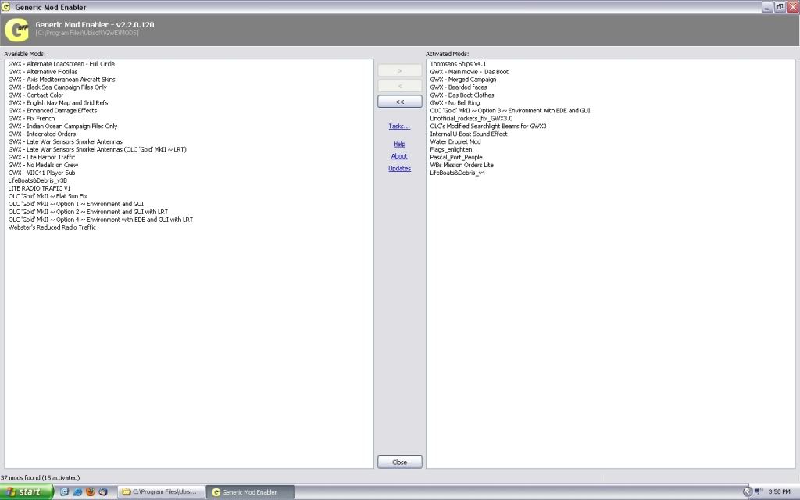Click the 3:50 PM system clock
The height and width of the screenshot is (500, 800).
(779, 492)
